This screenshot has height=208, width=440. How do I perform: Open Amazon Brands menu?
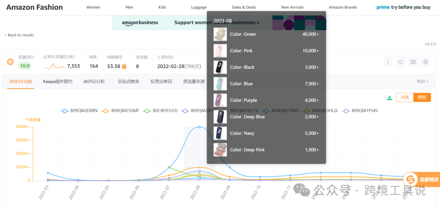coord(343,7)
